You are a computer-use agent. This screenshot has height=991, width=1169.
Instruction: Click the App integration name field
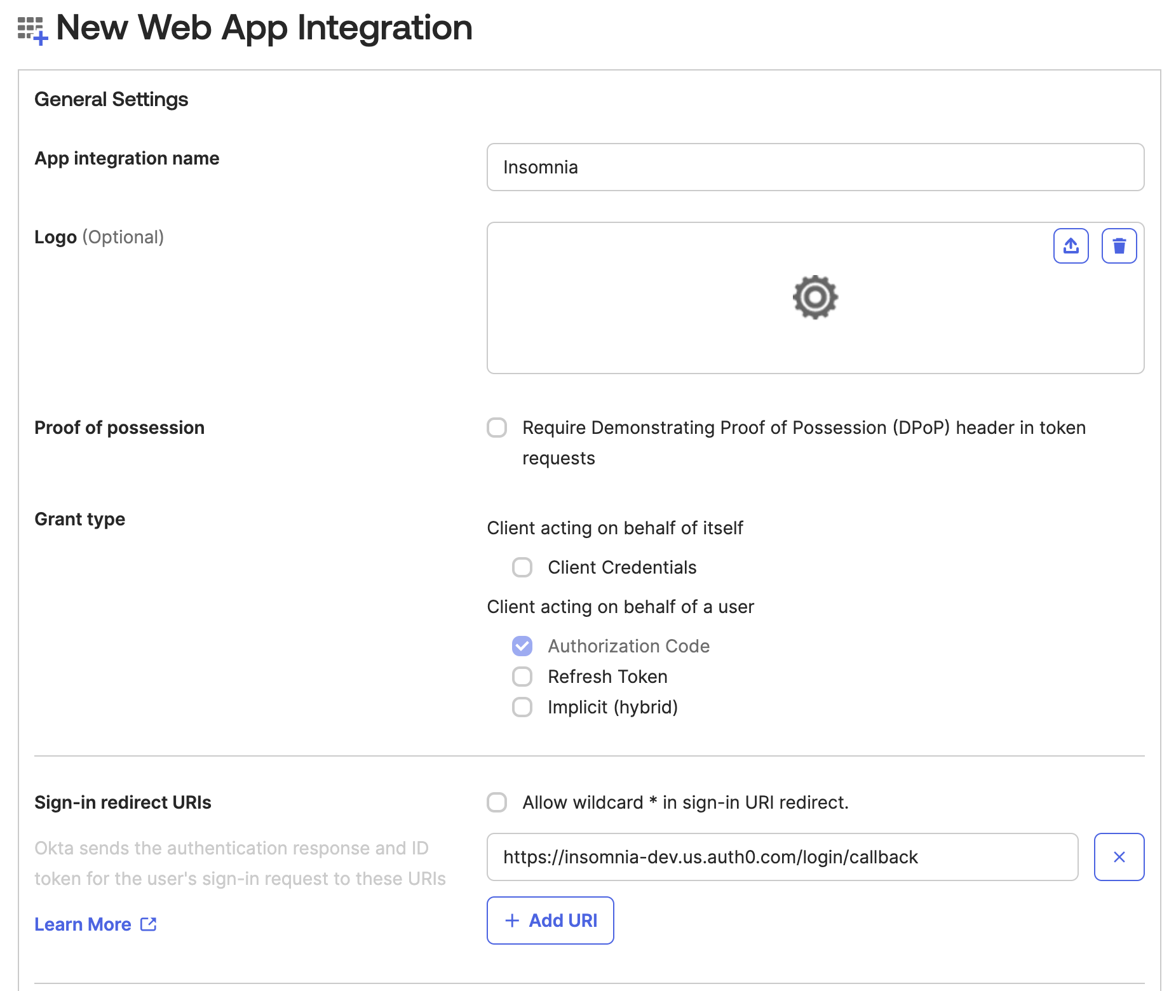[815, 167]
